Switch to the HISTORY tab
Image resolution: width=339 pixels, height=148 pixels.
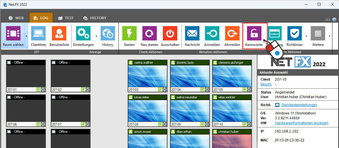click(x=95, y=18)
